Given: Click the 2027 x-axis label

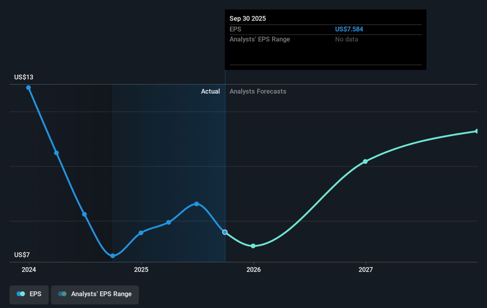Looking at the screenshot, I should pyautogui.click(x=366, y=269).
